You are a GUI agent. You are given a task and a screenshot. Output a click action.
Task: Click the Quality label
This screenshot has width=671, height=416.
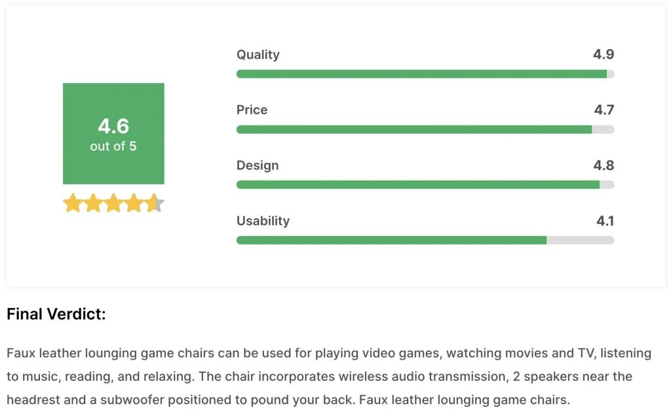point(258,55)
